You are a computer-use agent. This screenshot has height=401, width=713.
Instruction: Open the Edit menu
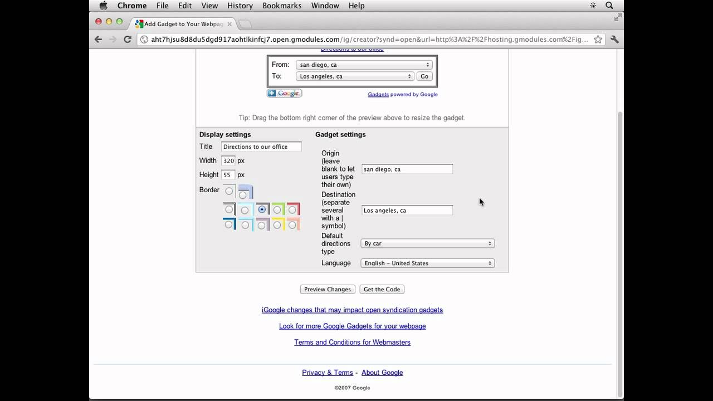pyautogui.click(x=185, y=6)
